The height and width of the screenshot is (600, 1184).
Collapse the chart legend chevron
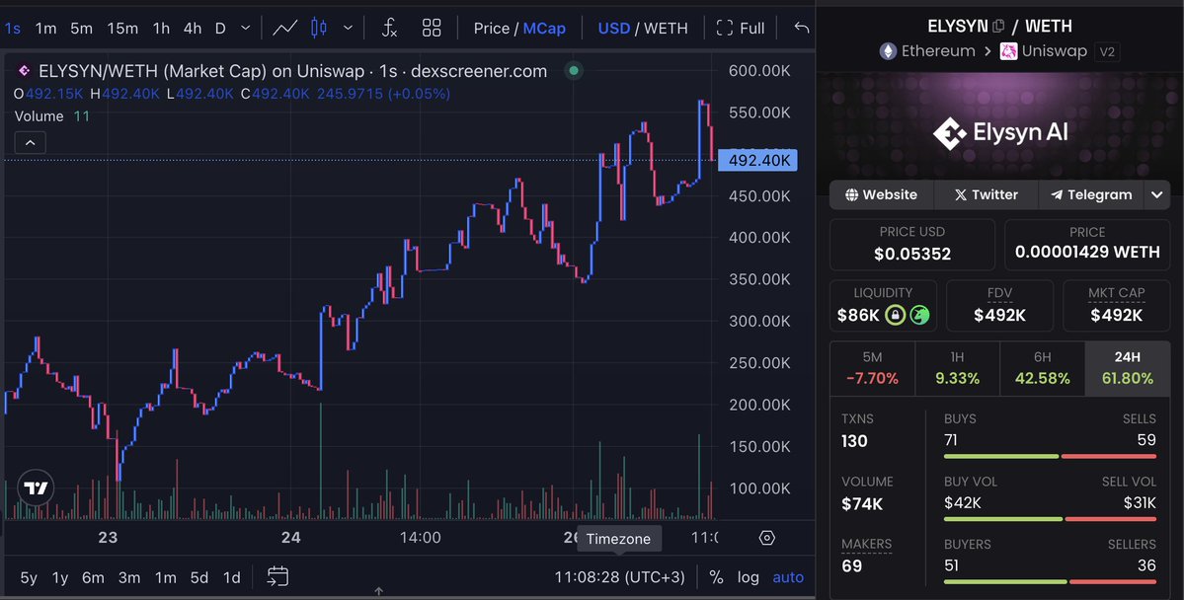tap(31, 143)
